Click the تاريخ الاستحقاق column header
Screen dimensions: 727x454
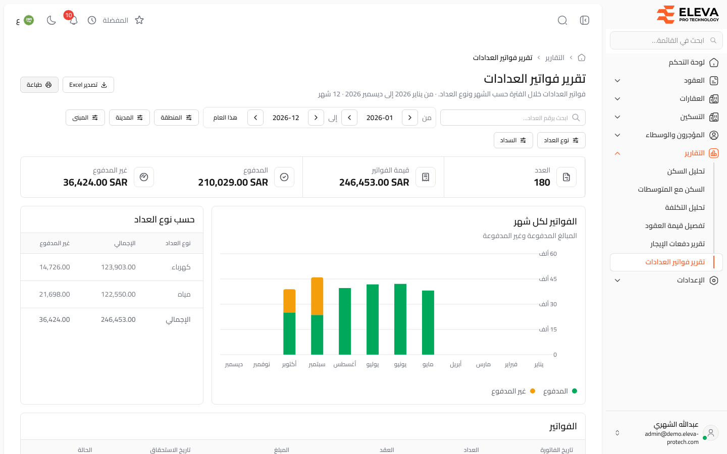pyautogui.click(x=170, y=449)
